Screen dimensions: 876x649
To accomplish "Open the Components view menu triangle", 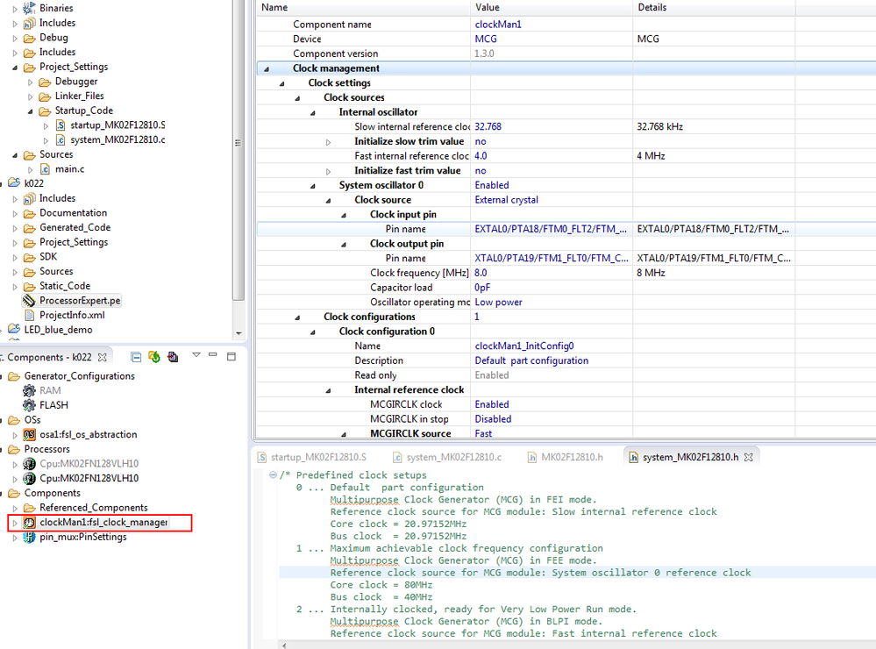I will tap(196, 355).
